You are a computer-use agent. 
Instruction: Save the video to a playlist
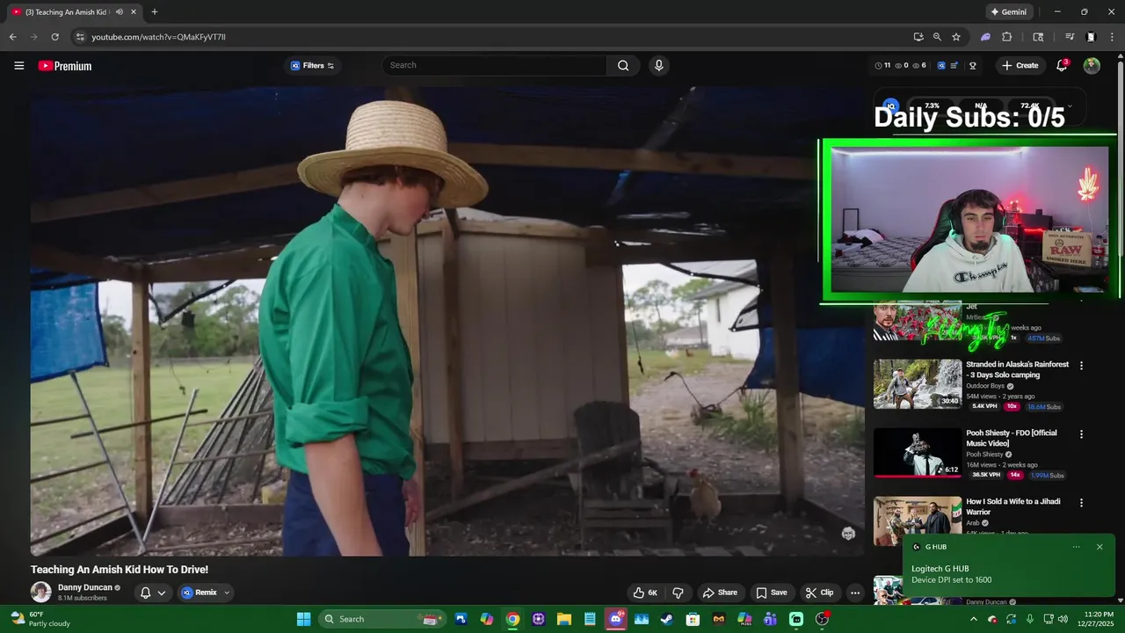click(772, 593)
